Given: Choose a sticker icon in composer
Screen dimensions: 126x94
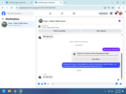Looking at the screenshot, I should (45, 84).
